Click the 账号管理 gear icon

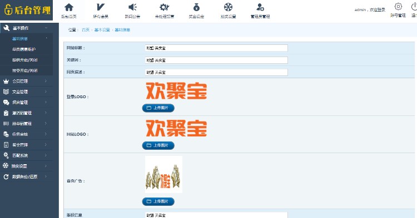pyautogui.click(x=398, y=6)
